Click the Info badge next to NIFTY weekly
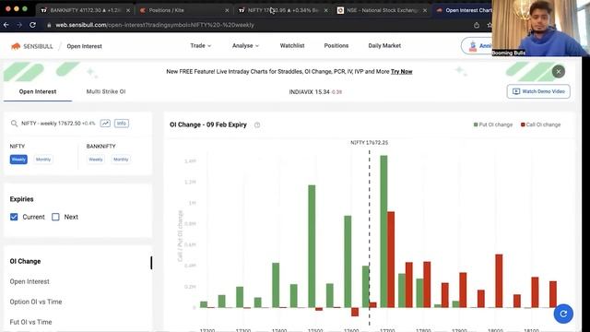Screen dimensions: 590x332 click(122, 124)
